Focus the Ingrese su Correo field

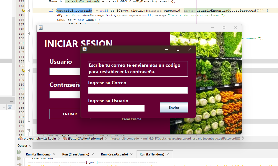pyautogui.click(x=138, y=90)
